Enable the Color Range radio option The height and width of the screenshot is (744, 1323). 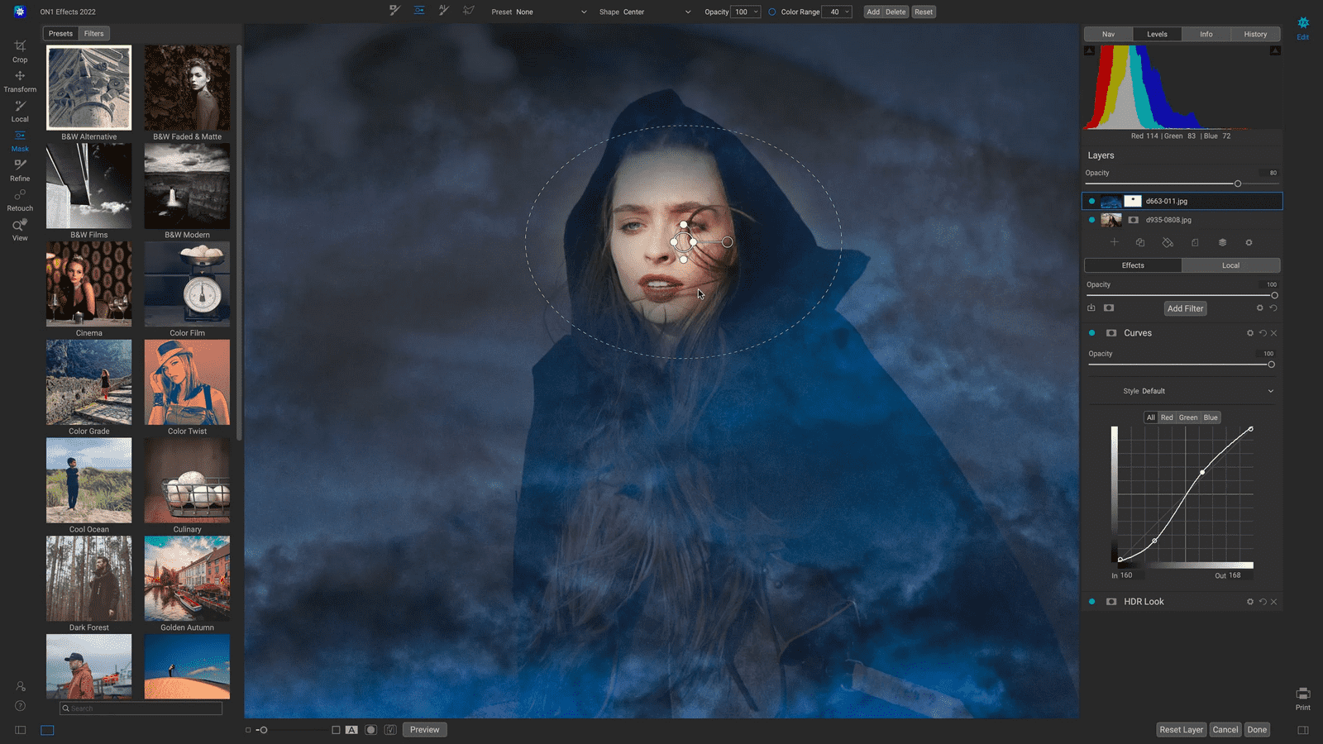[771, 12]
